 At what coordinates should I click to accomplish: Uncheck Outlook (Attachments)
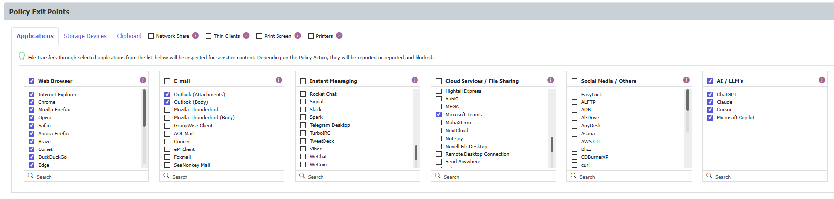(167, 94)
